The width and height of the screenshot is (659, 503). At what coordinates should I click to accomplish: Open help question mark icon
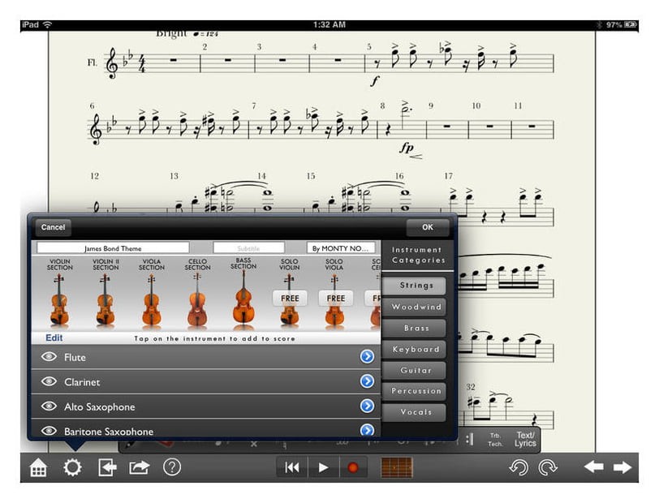[x=171, y=467]
